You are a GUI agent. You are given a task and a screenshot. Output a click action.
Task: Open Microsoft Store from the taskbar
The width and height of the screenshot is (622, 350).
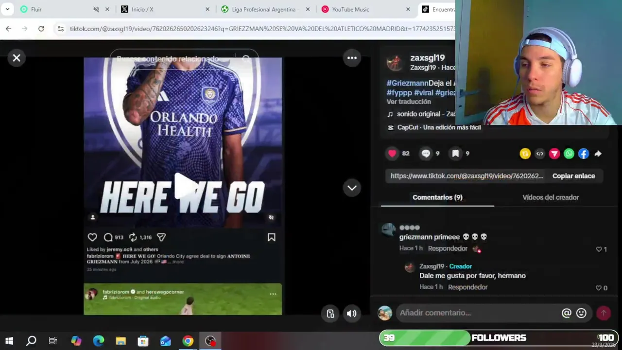pos(143,341)
